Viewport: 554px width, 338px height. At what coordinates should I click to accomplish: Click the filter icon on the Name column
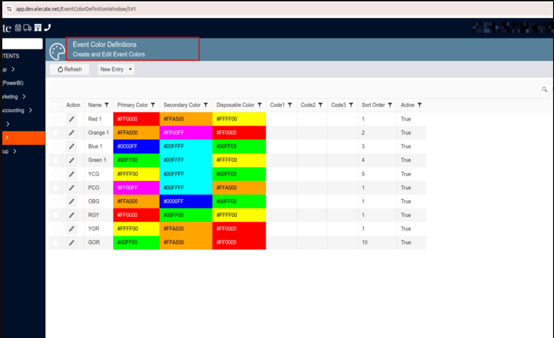pos(107,105)
